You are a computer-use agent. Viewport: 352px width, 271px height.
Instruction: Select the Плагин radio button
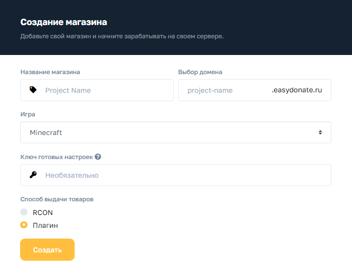[x=24, y=225]
